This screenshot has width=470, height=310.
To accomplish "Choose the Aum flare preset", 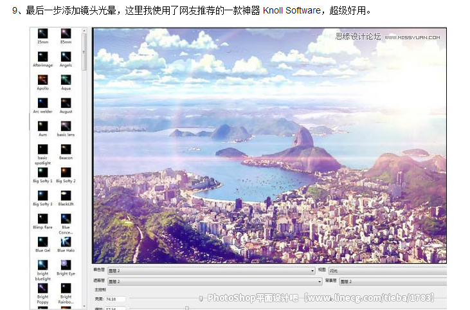I will (42, 129).
